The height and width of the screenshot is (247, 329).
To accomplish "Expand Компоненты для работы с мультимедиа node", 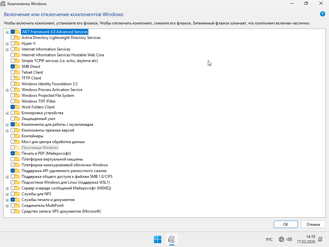I will 7,125.
